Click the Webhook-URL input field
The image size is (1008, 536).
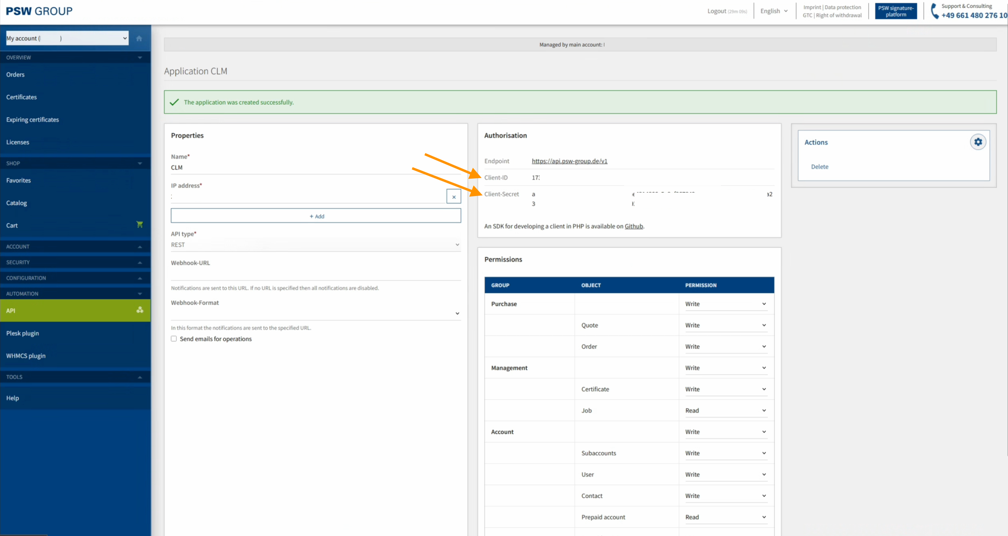point(316,274)
